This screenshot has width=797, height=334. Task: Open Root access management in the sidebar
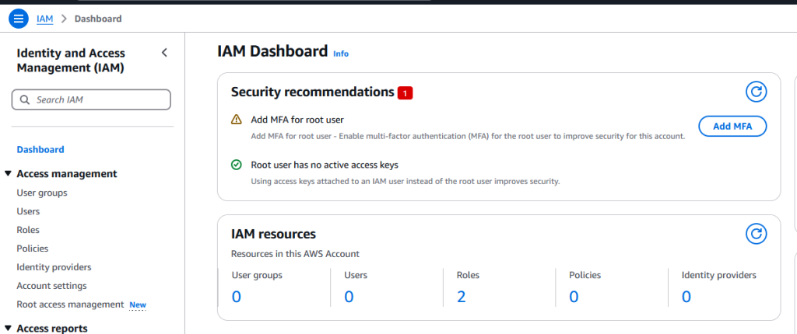pos(70,304)
